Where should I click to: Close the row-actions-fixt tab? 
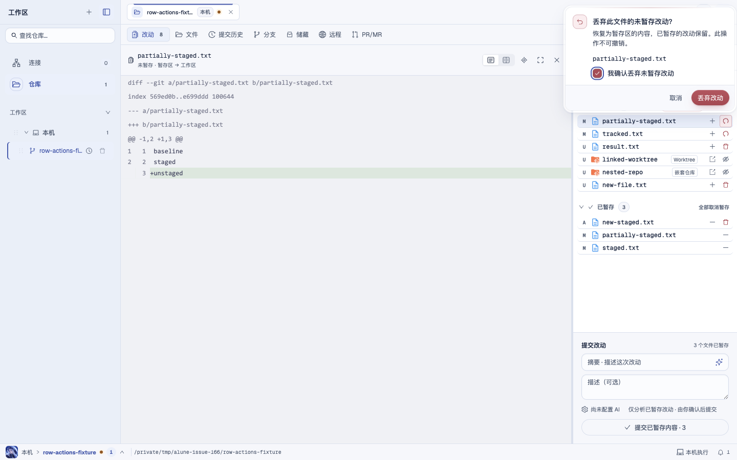[x=231, y=12]
